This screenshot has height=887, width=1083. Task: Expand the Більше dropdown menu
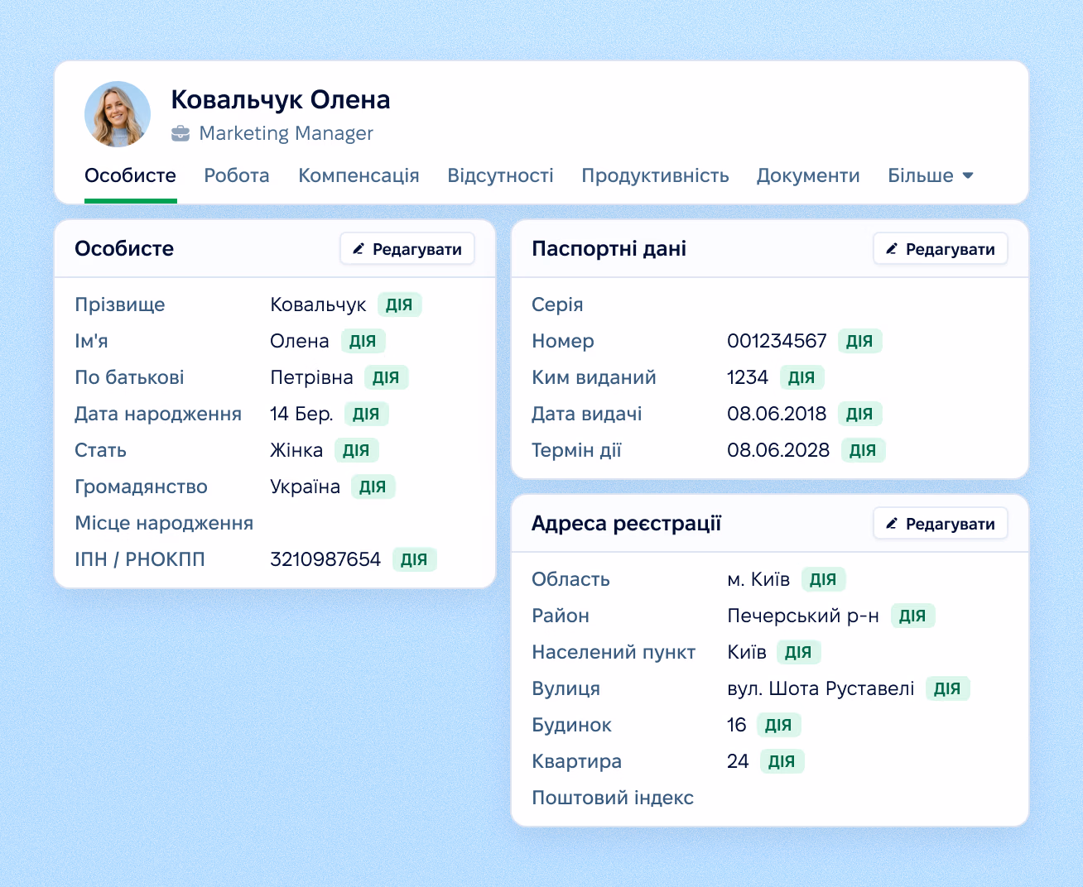coord(931,175)
